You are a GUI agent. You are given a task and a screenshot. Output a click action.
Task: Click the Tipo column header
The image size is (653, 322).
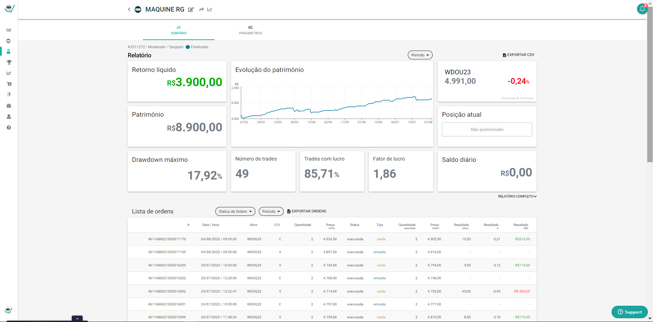(380, 225)
